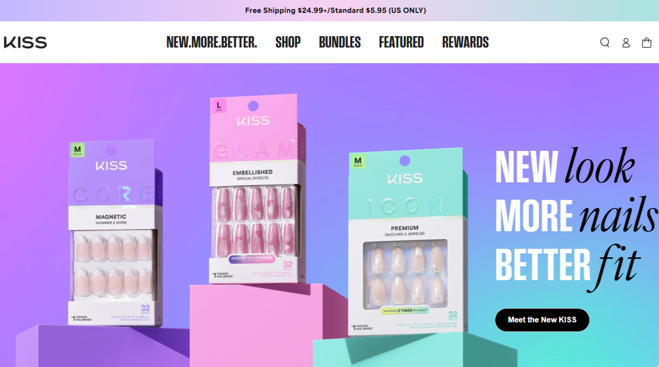Viewport: 659px width, 367px height.
Task: Click the pink L size badge on GLAM box
Action: click(x=219, y=105)
